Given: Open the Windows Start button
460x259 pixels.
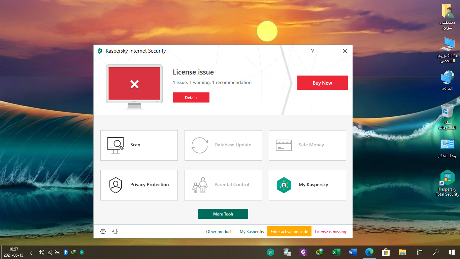Looking at the screenshot, I should (452, 252).
